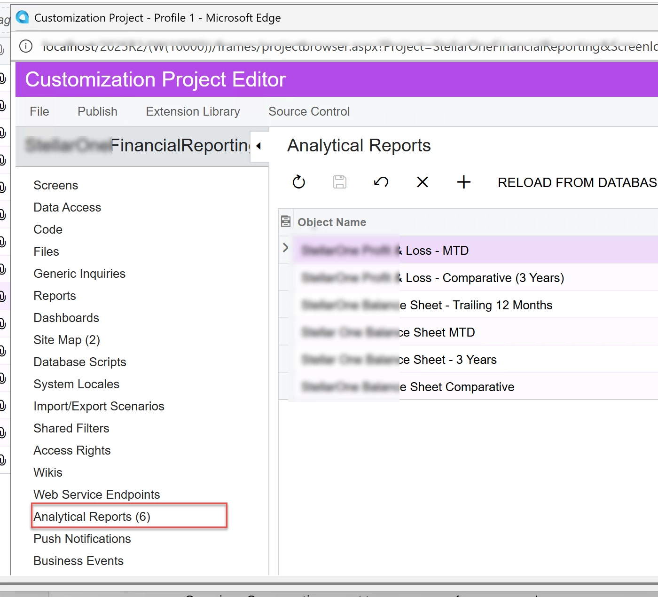Click the plus Add Row icon

(x=464, y=182)
